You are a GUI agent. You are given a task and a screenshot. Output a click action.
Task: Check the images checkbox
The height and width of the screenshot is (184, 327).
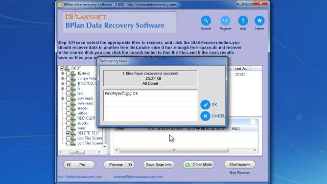pos(68,108)
